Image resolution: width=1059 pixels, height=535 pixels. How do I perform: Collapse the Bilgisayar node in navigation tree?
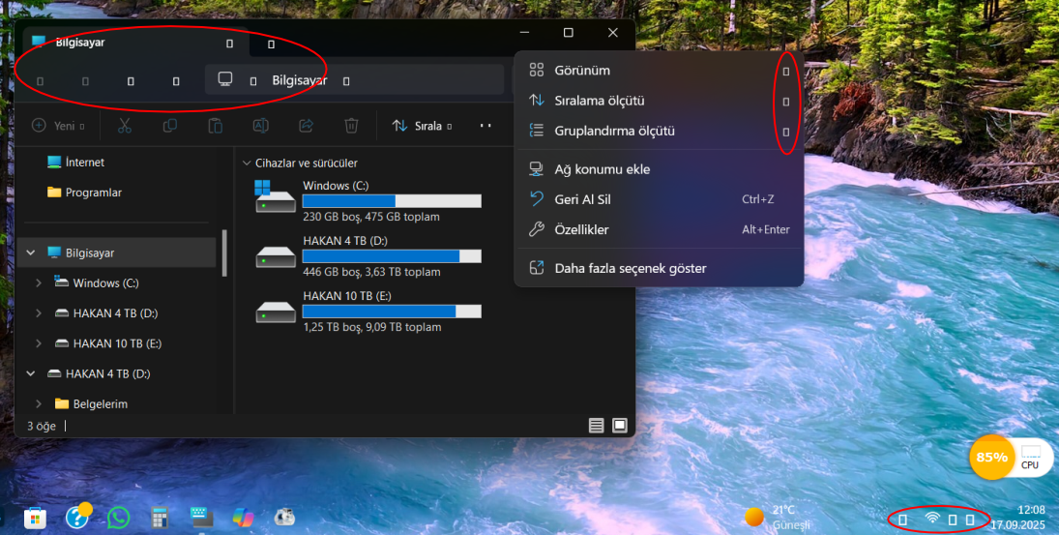click(30, 253)
